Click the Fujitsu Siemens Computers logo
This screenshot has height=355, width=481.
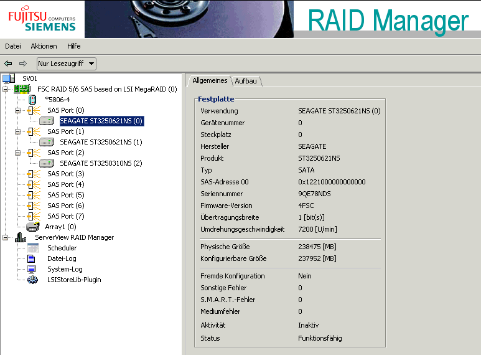[42, 19]
